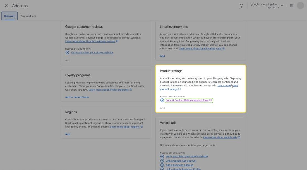
Task: Click arrow icon next to Link a Google Ads account
Action: [x=162, y=161]
